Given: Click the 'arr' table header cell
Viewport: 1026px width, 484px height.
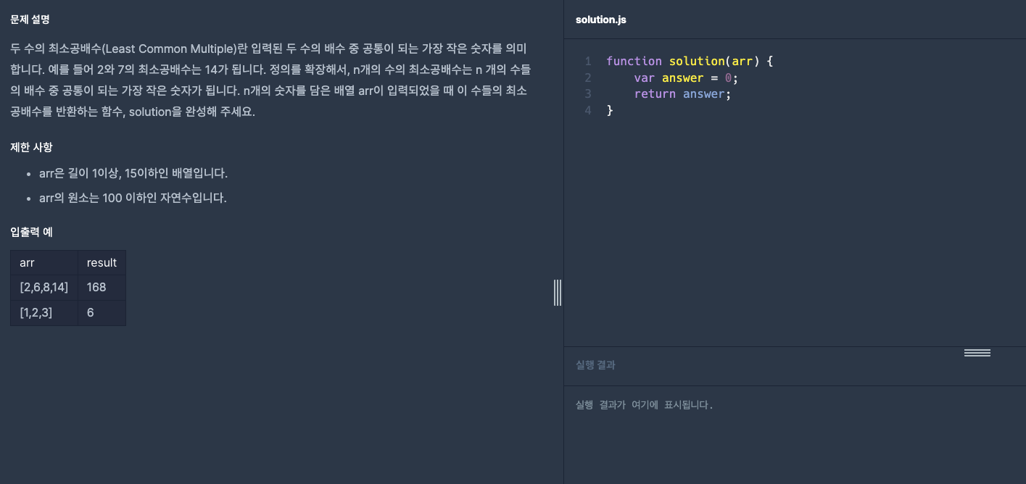Looking at the screenshot, I should pos(44,262).
